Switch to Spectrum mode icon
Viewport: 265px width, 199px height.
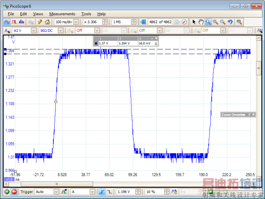[x=22, y=22]
